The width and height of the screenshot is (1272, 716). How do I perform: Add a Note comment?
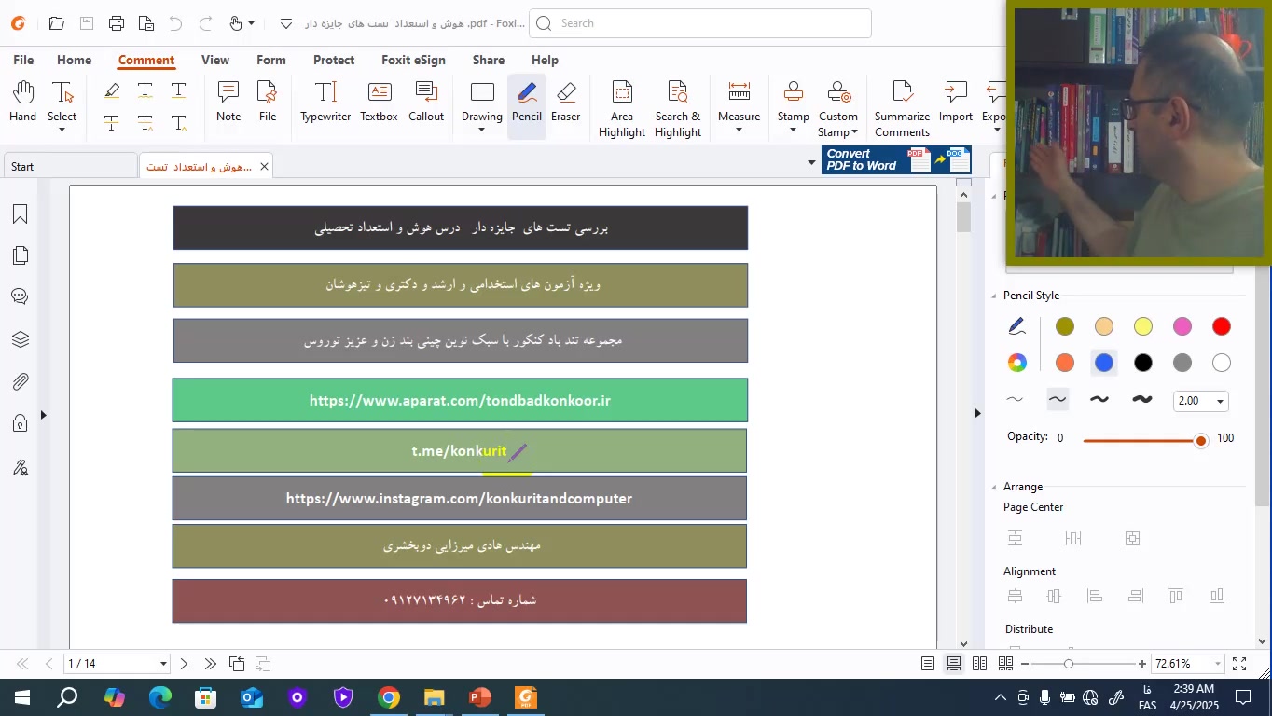point(228,102)
